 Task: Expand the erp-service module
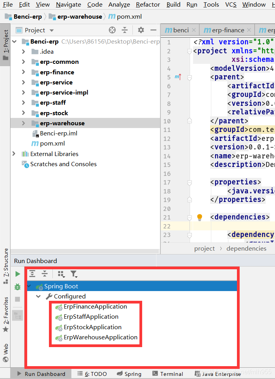pyautogui.click(x=23, y=82)
